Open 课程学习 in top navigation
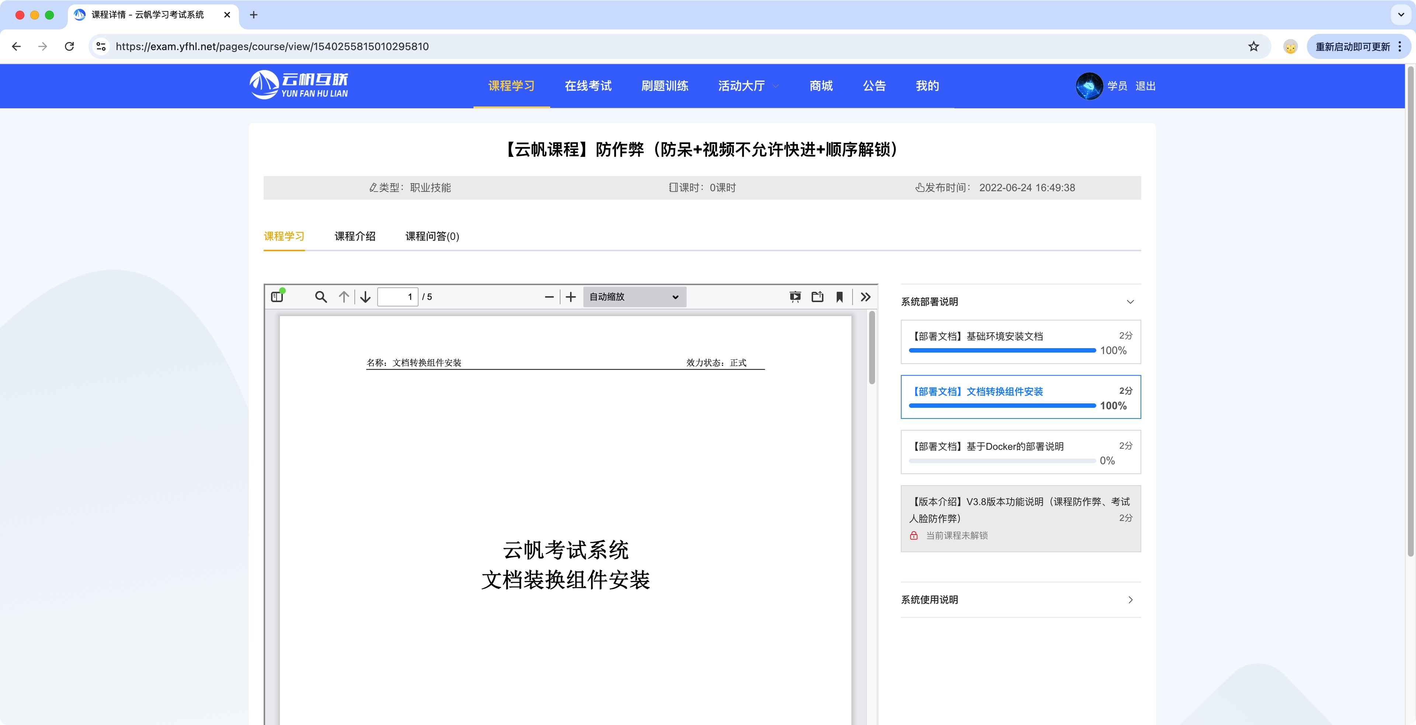This screenshot has height=725, width=1416. pyautogui.click(x=511, y=86)
